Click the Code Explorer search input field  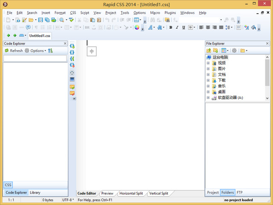[x=35, y=58]
